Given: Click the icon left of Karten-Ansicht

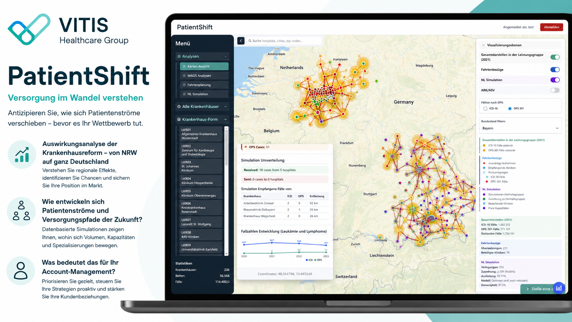Looking at the screenshot, I should coord(184,66).
